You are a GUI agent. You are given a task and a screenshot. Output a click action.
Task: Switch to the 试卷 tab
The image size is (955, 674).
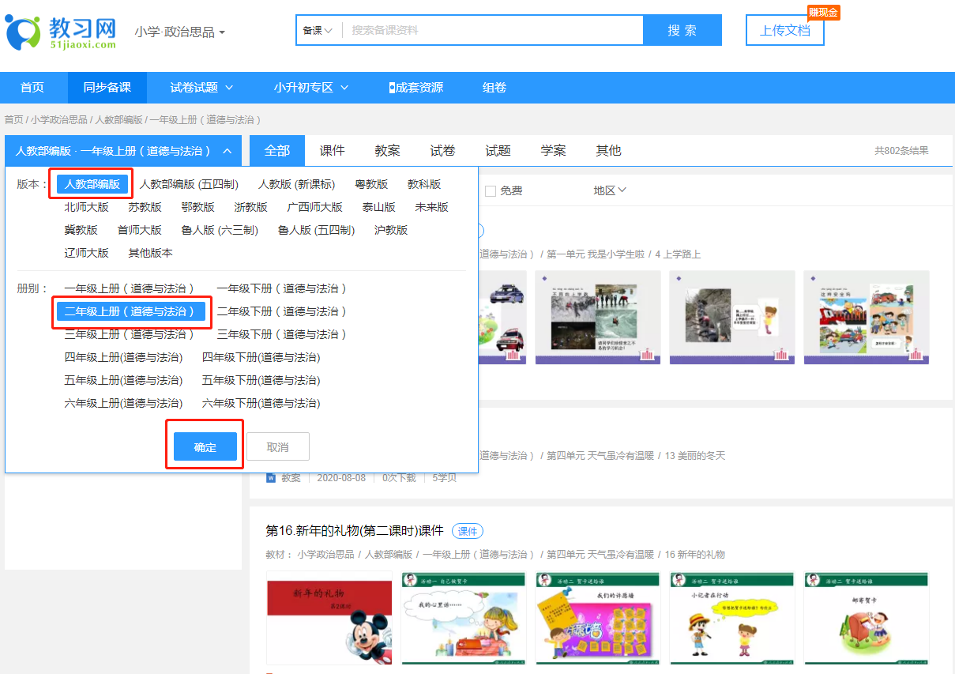point(443,150)
